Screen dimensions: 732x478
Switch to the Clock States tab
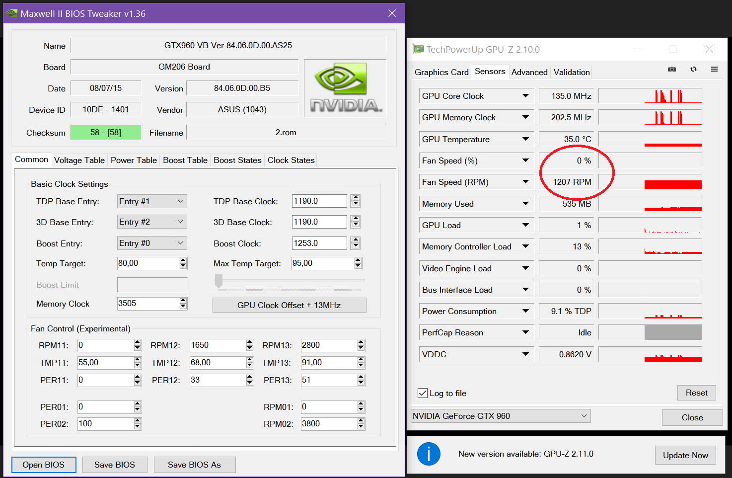click(291, 160)
